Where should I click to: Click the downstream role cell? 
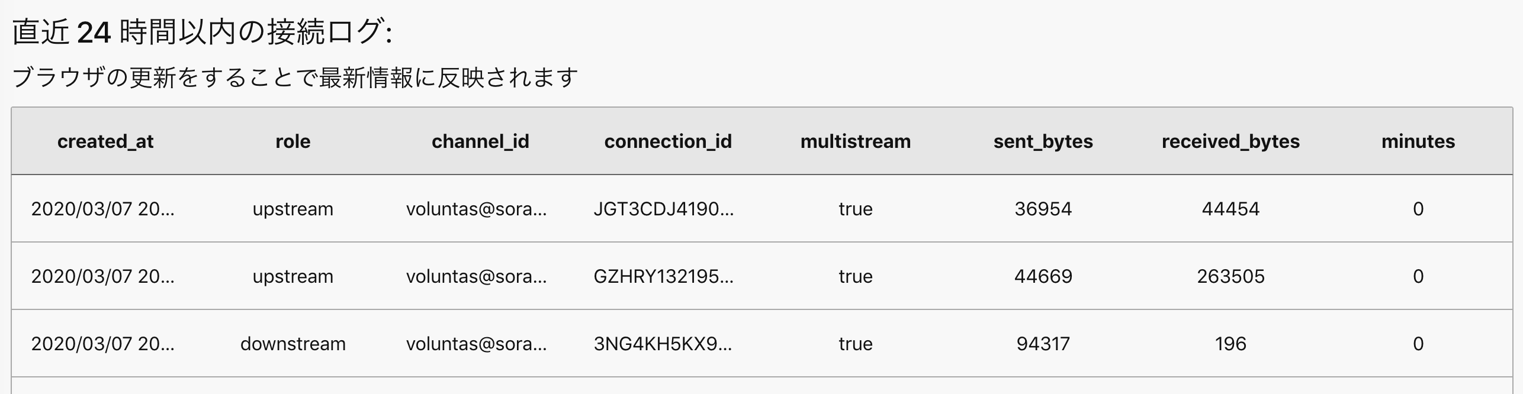coord(293,344)
